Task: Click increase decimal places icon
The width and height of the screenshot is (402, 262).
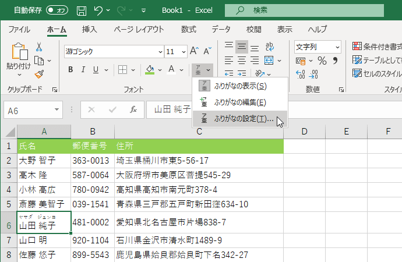Action: point(301,75)
